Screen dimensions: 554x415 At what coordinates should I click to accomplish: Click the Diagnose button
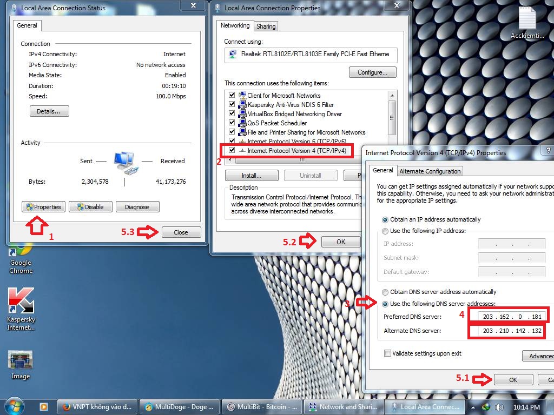tap(137, 207)
